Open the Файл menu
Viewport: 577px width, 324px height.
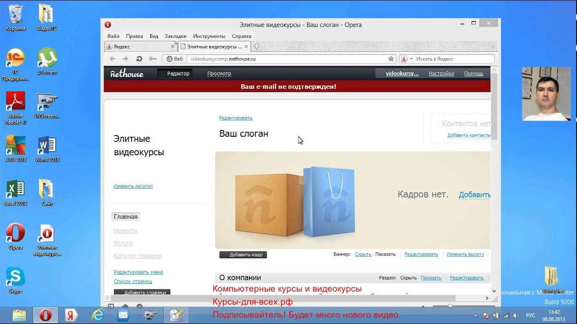113,36
